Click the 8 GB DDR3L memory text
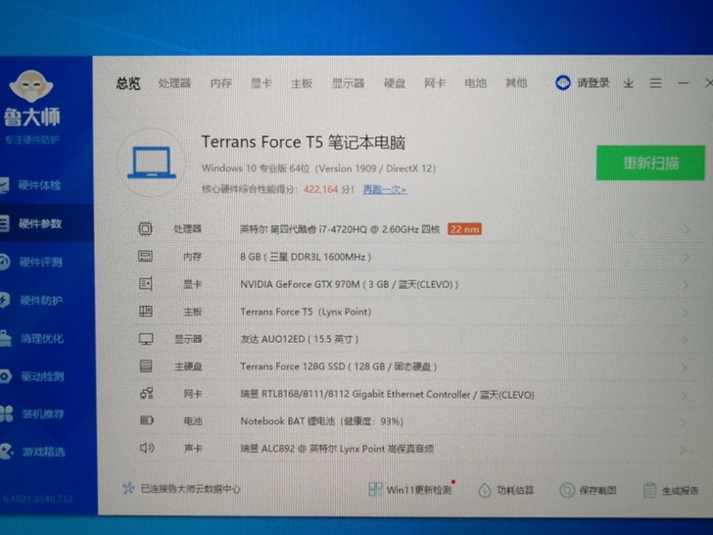Screen dimensions: 713x535 point(306,257)
